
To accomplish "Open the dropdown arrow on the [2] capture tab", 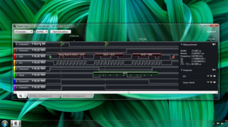I will (x=91, y=96).
